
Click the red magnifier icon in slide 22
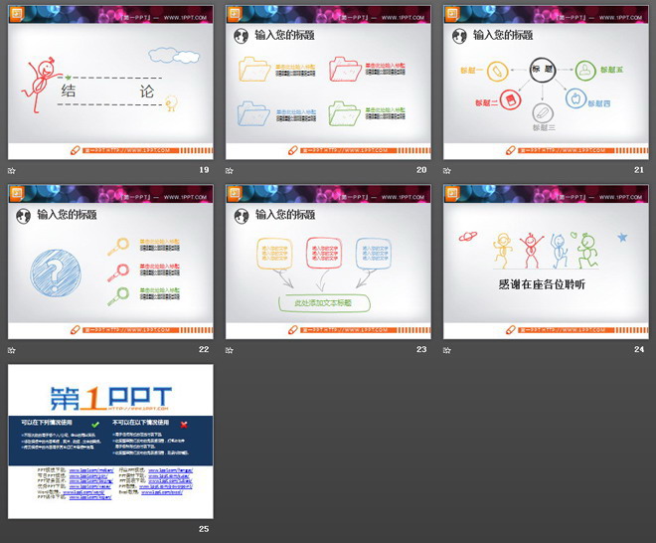[x=118, y=272]
